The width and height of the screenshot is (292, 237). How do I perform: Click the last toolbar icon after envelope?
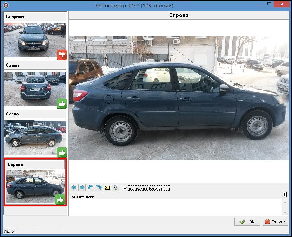tap(116, 188)
